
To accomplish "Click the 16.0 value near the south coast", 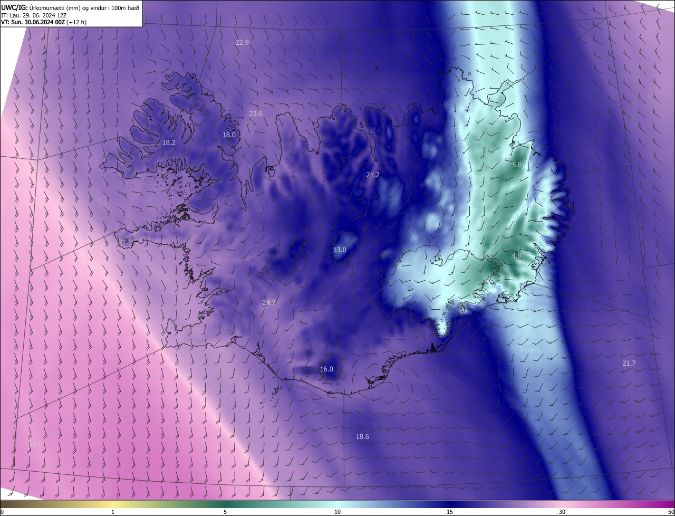I will point(326,369).
